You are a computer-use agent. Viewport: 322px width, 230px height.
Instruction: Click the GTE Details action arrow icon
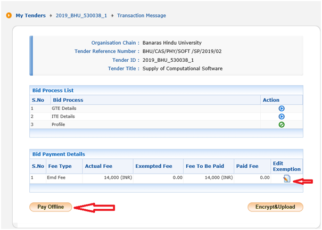pyautogui.click(x=282, y=108)
